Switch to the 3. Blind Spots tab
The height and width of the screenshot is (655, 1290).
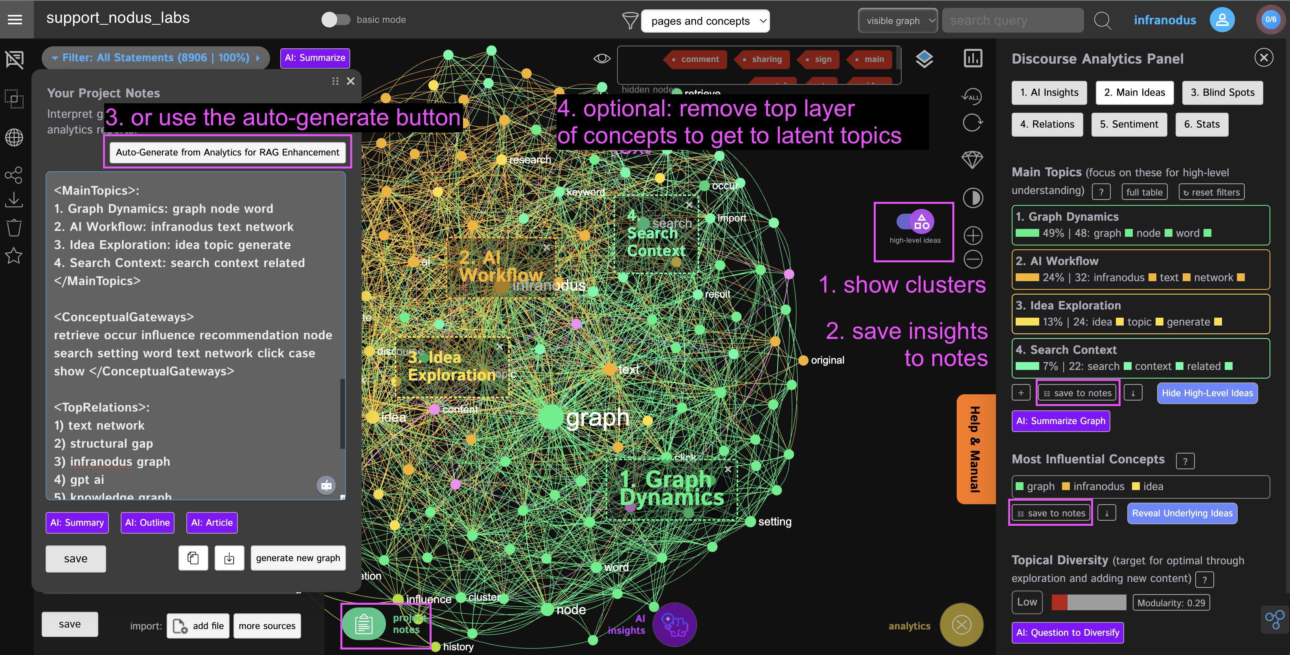[x=1222, y=93]
